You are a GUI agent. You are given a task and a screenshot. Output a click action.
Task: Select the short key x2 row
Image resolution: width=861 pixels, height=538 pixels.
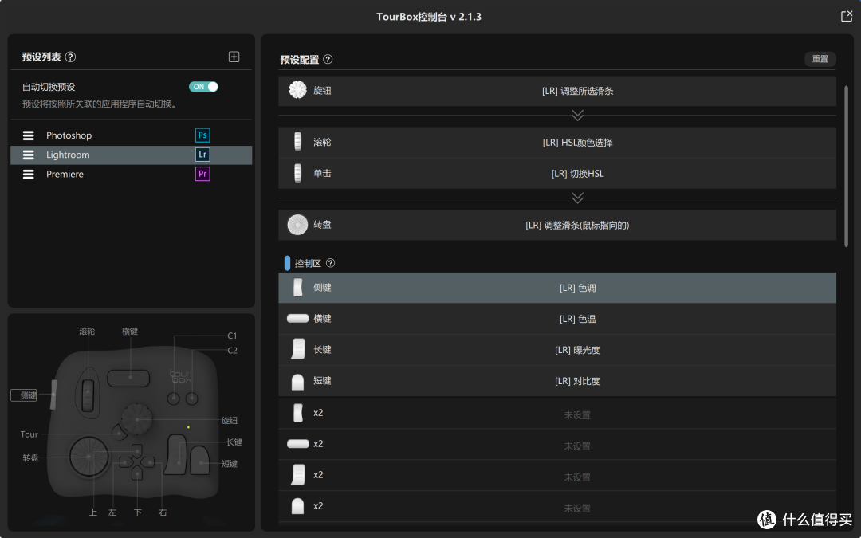pyautogui.click(x=557, y=506)
